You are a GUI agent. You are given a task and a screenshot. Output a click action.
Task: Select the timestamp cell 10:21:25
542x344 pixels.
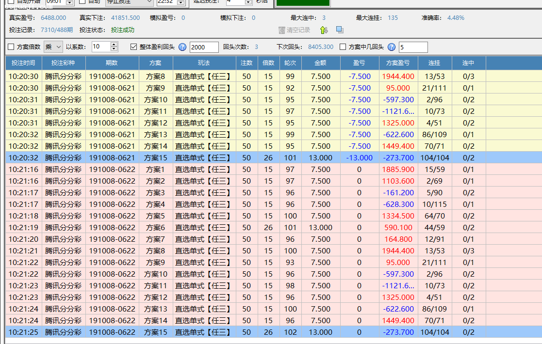[x=23, y=332]
